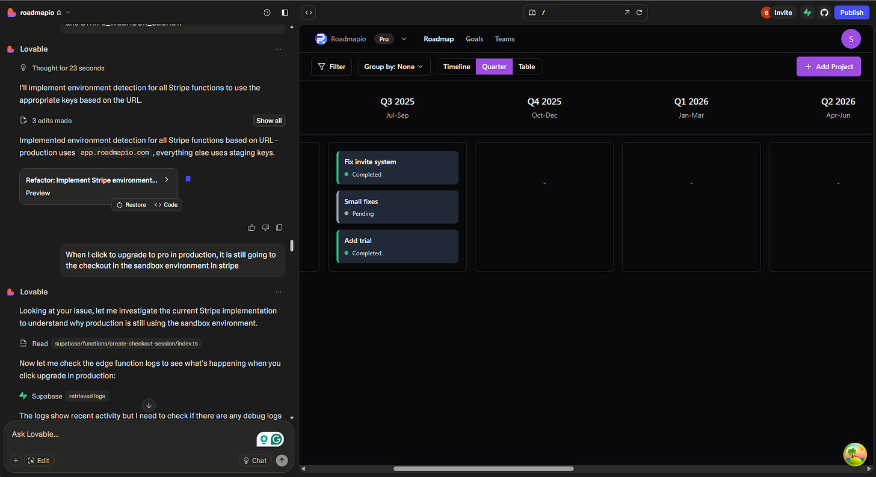Toggle the chat sidebar panel icon
876x477 pixels.
pos(285,13)
